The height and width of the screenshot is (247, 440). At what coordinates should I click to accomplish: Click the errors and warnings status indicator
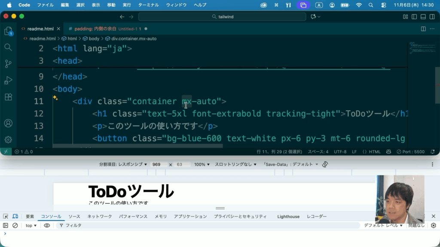pos(24,152)
